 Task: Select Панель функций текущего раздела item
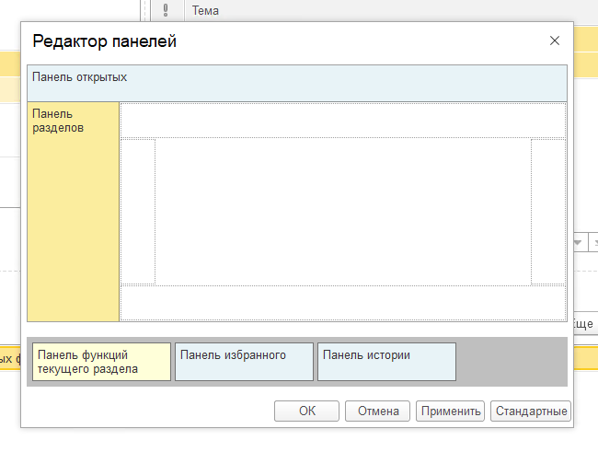click(x=101, y=362)
